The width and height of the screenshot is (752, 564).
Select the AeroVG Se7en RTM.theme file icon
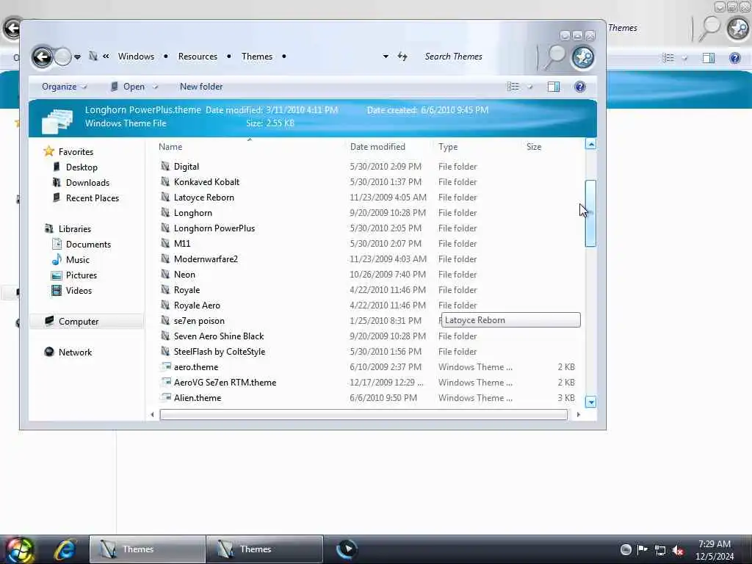pos(166,382)
